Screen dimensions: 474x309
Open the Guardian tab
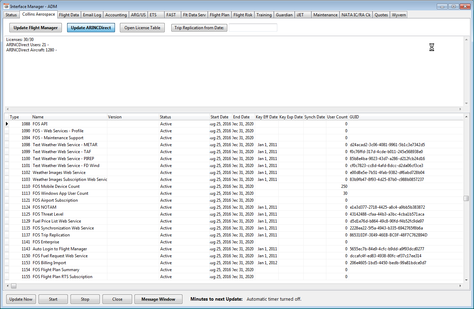(284, 15)
